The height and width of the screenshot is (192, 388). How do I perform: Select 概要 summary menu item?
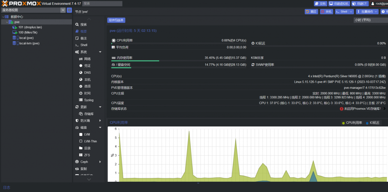pyautogui.click(x=83, y=31)
